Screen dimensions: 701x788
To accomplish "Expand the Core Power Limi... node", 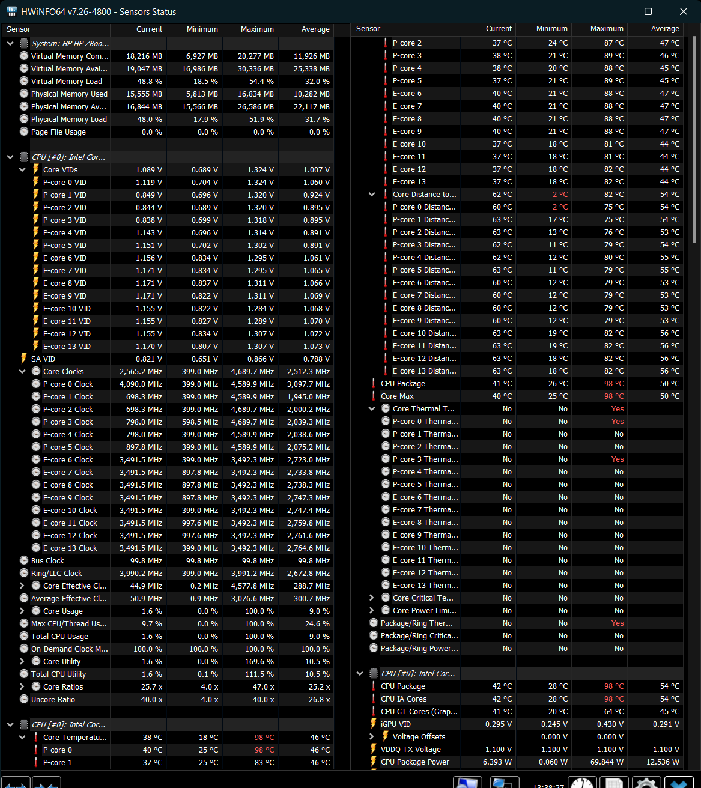I will click(372, 610).
